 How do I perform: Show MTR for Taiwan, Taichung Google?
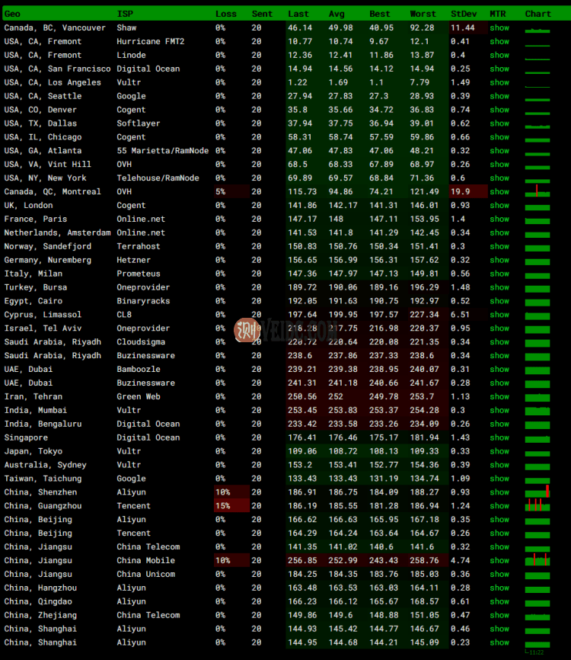(x=499, y=479)
